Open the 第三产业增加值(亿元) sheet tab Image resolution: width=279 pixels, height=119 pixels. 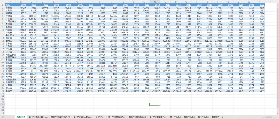(x=158, y=117)
